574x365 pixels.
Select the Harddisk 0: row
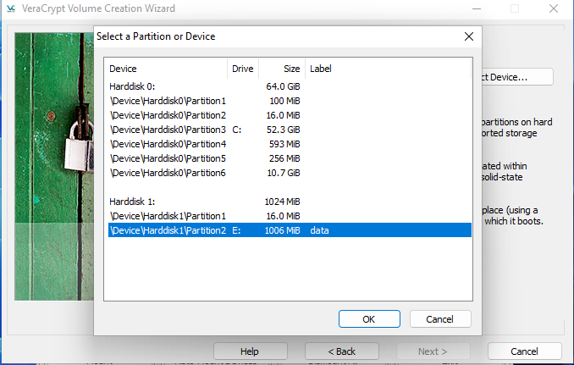[x=290, y=86]
